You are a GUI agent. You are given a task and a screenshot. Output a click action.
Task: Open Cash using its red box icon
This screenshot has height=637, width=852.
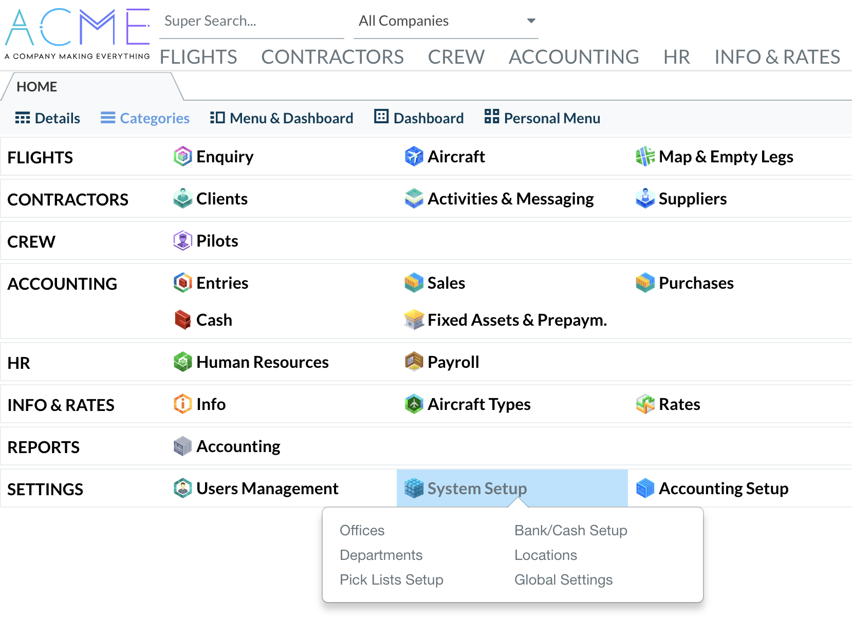182,320
